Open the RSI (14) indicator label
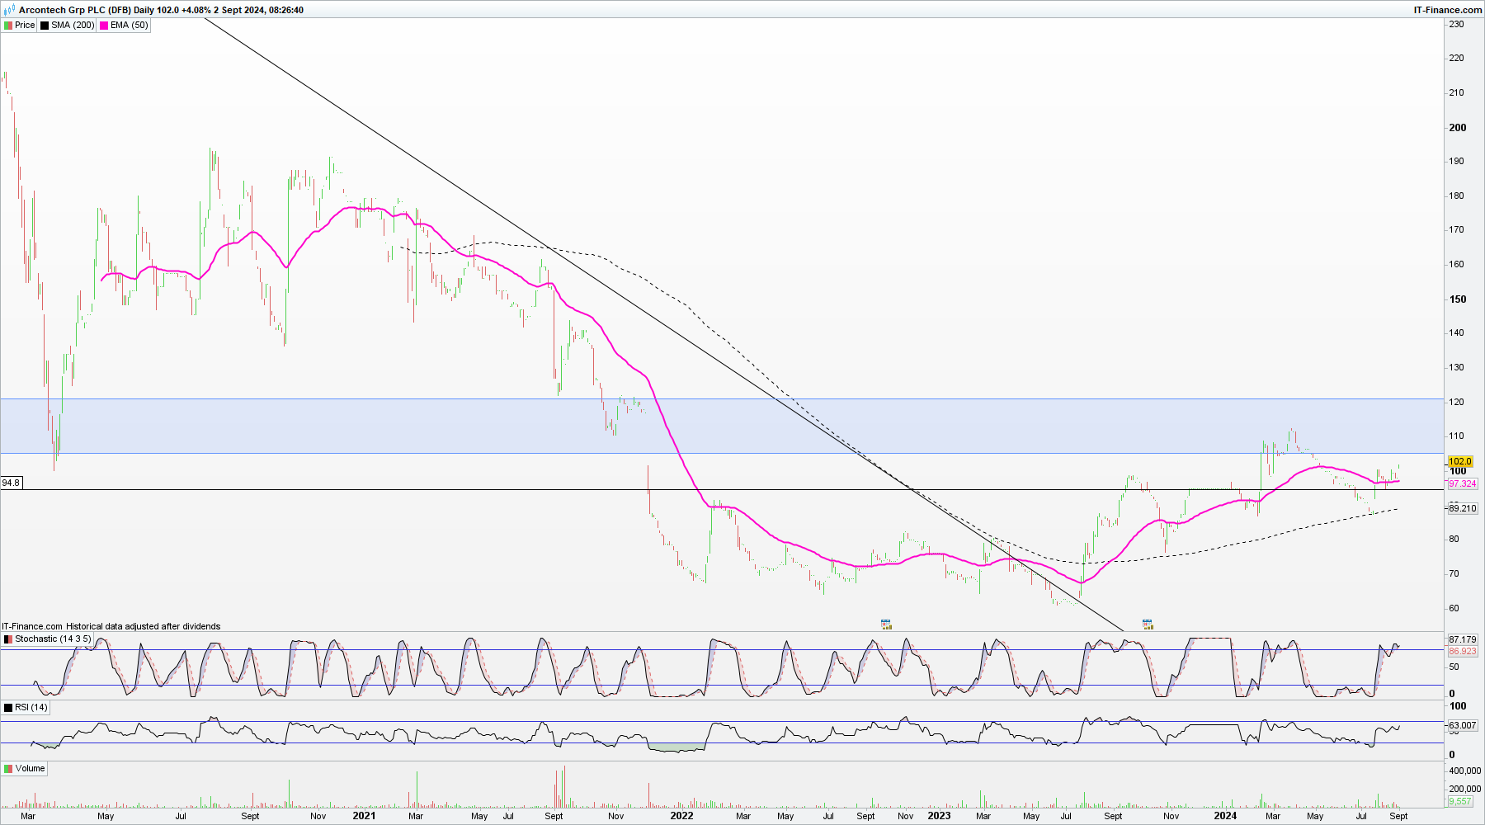1485x825 pixels. pyautogui.click(x=31, y=708)
